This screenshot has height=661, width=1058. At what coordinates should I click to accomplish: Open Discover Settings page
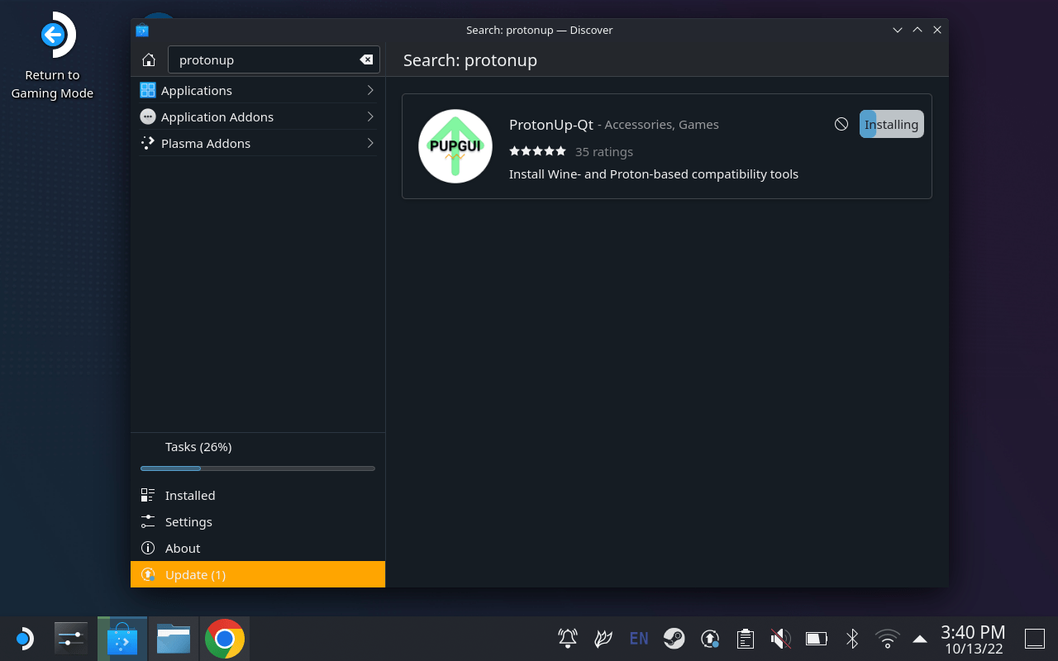[258, 521]
